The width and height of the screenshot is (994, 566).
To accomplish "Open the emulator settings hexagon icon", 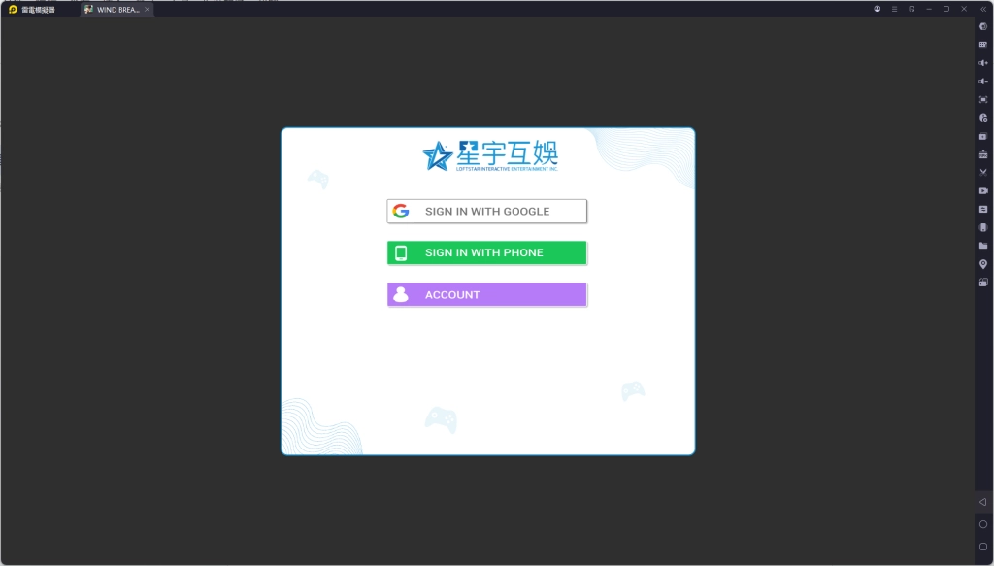I will click(983, 26).
